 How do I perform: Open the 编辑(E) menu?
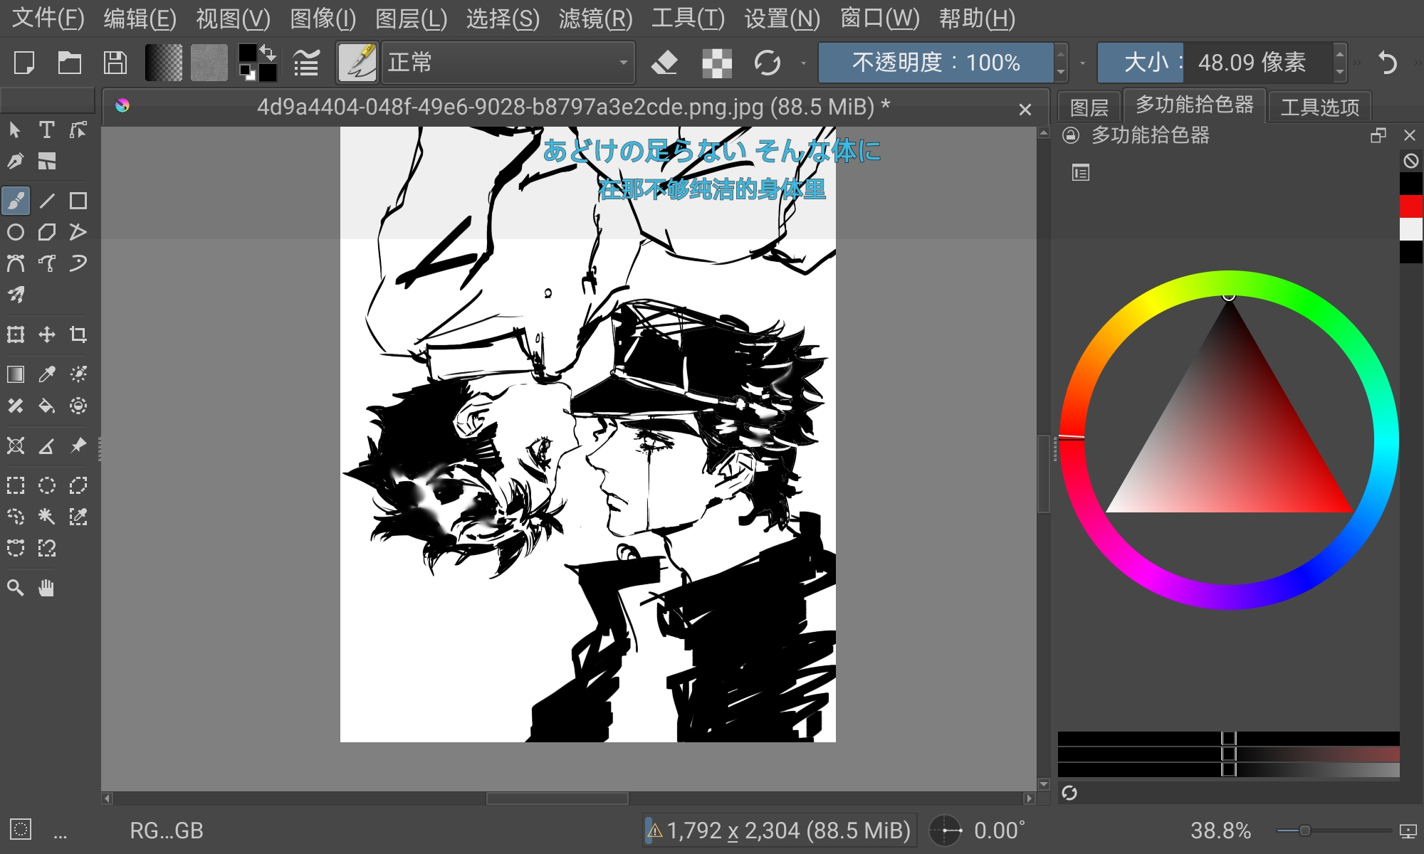click(x=140, y=19)
